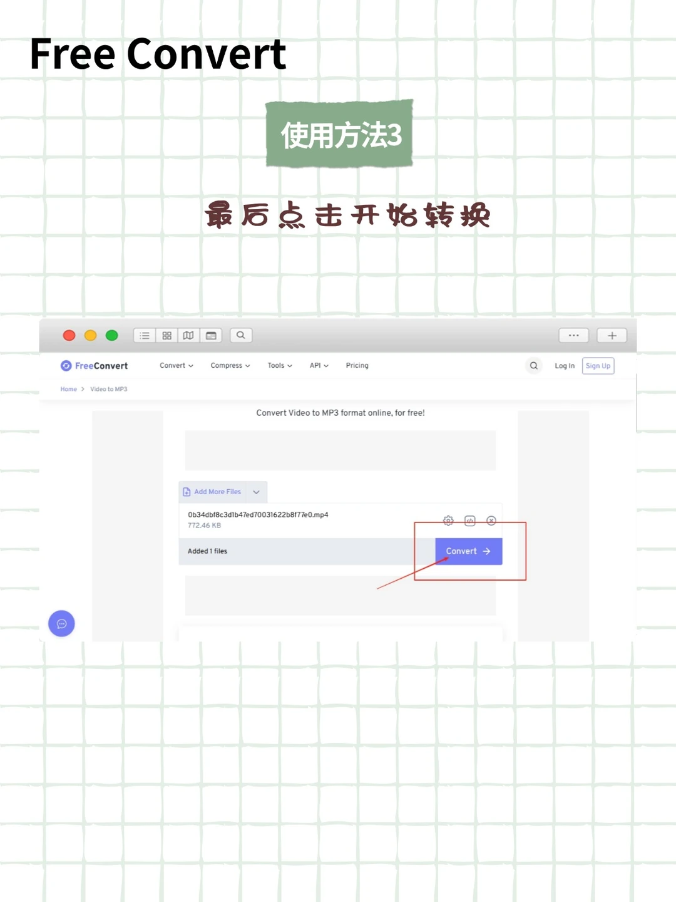Click the Added 1 files text
This screenshot has height=902, width=676.
pyautogui.click(x=207, y=551)
